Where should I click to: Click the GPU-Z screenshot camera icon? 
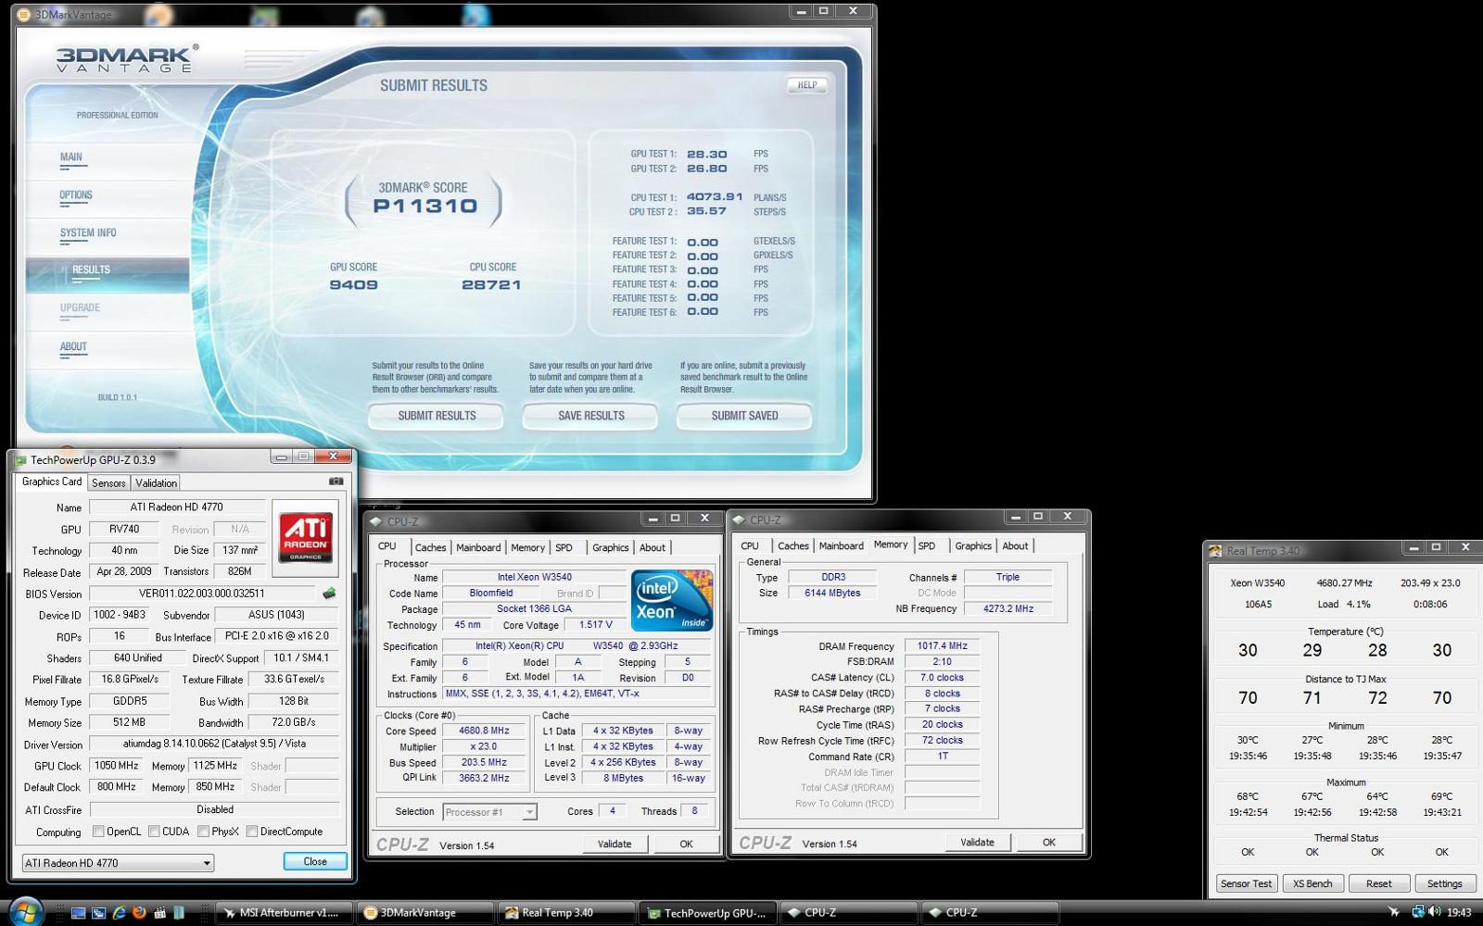pyautogui.click(x=336, y=482)
